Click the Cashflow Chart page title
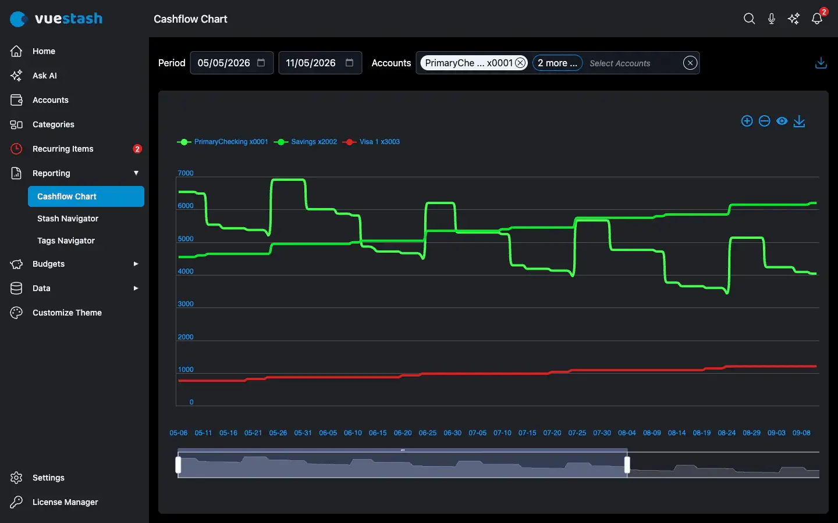 tap(190, 19)
